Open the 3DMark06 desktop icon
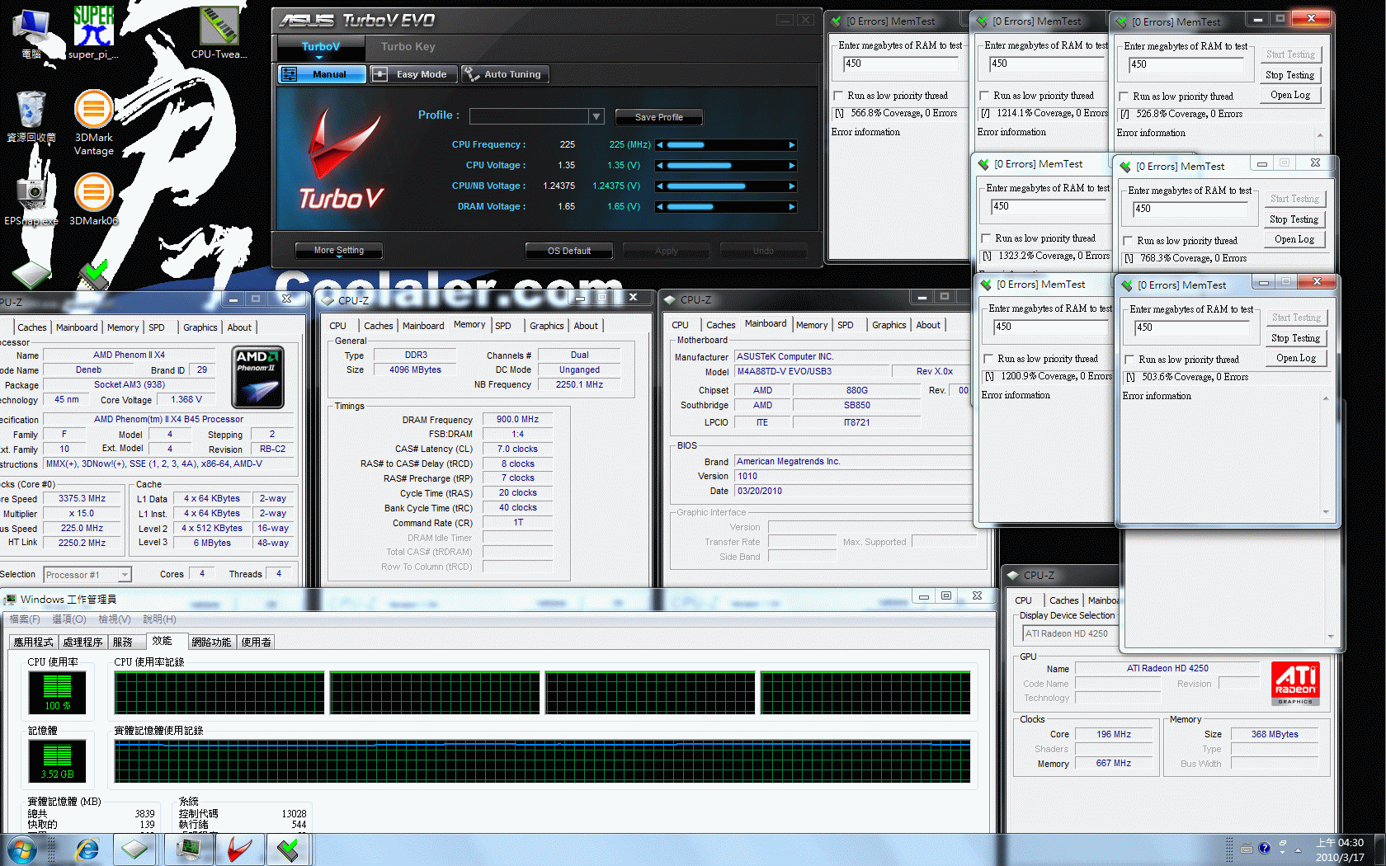The height and width of the screenshot is (866, 1386). (x=94, y=200)
